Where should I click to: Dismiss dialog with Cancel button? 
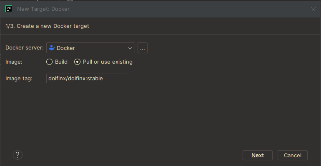tap(293, 155)
